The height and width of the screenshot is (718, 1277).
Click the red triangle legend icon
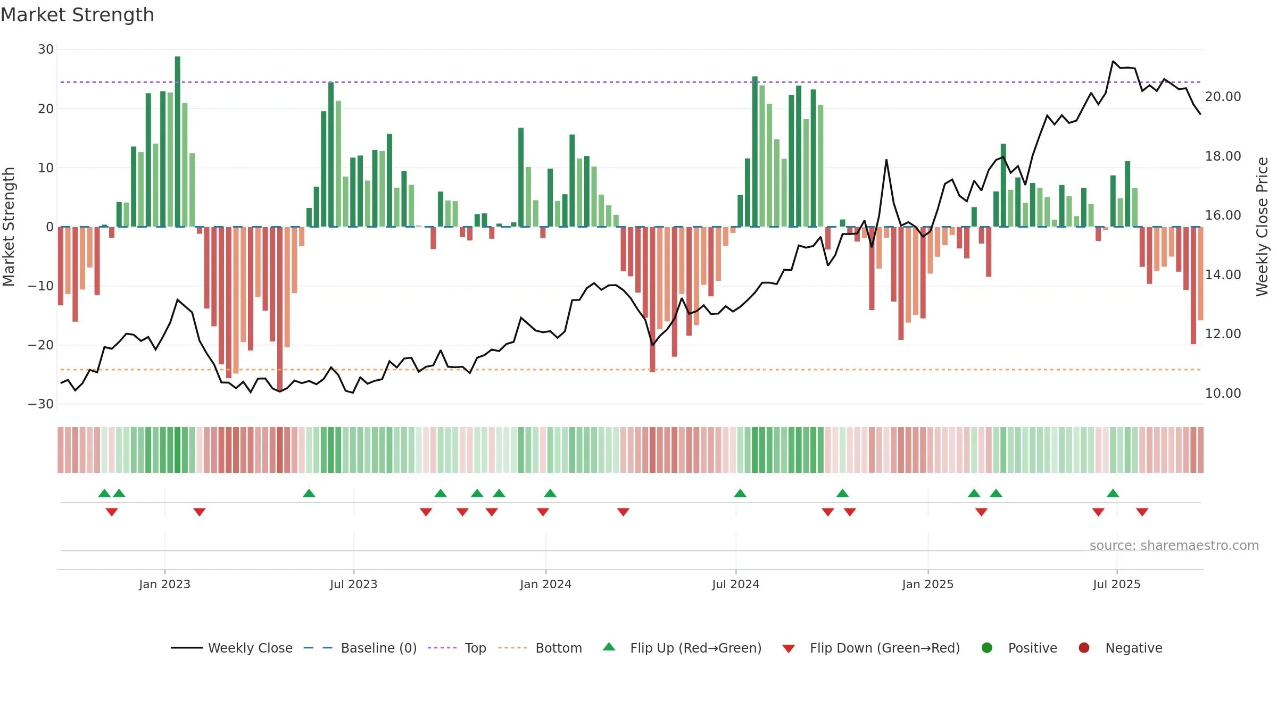click(x=789, y=649)
